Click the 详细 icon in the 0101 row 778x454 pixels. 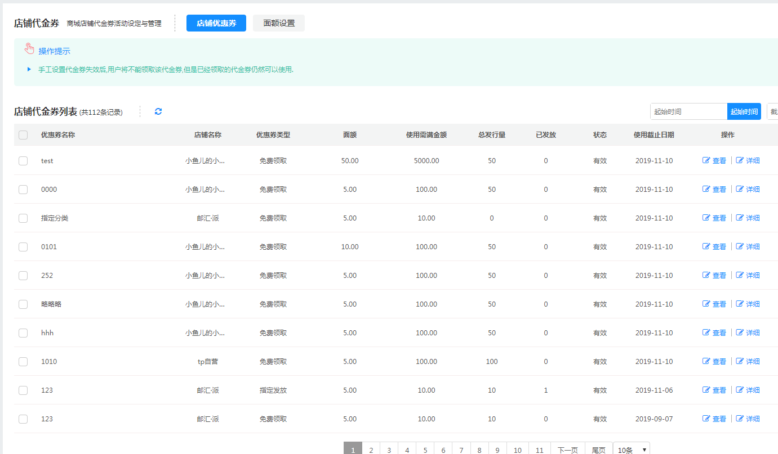tap(740, 246)
